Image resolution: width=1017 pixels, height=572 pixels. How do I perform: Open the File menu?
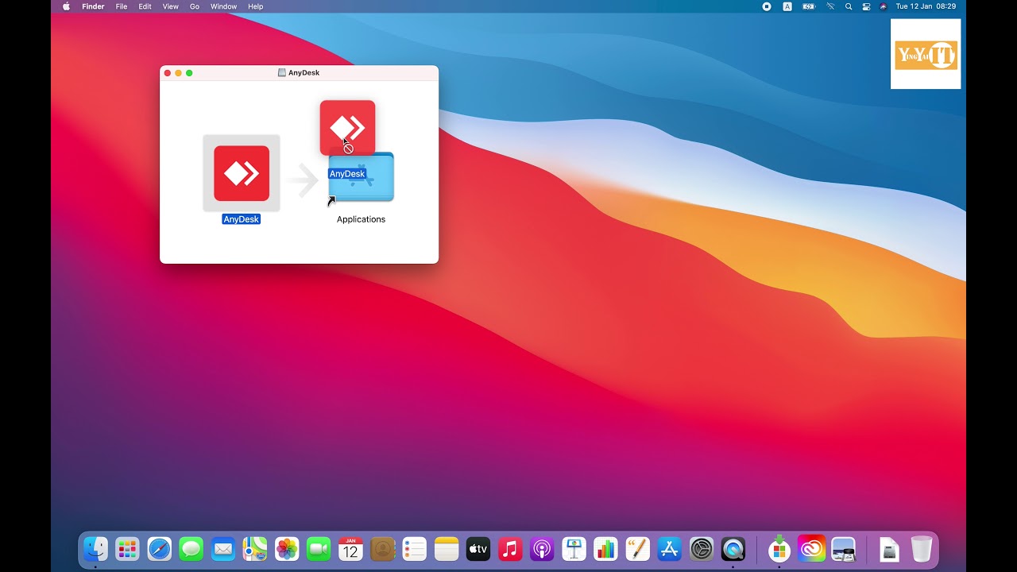pyautogui.click(x=122, y=6)
